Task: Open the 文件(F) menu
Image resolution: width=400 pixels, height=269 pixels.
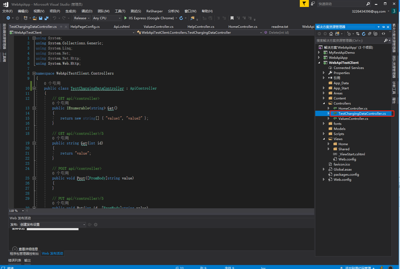Action: [7, 11]
